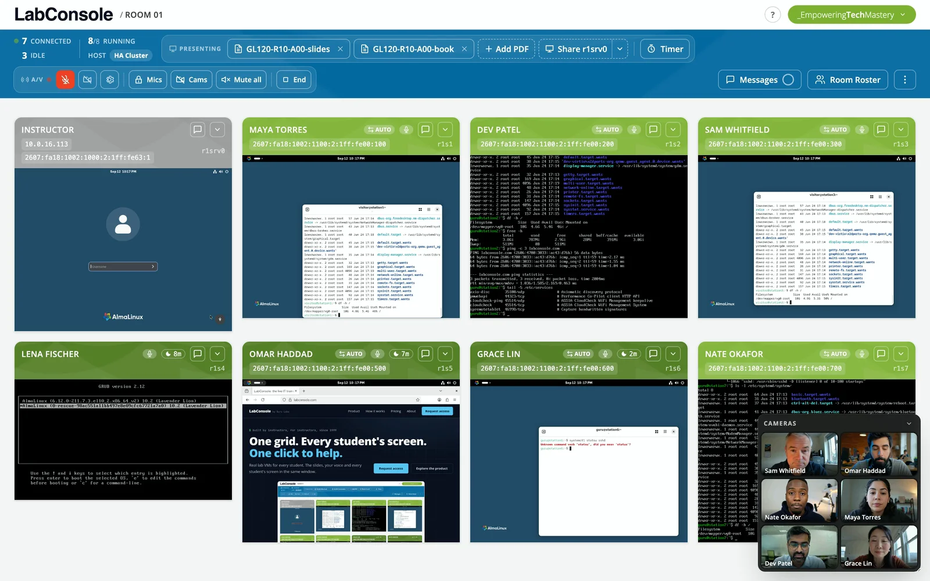This screenshot has height=581, width=930.
Task: Open the Share r1srv0 dropdown arrow
Action: 620,49
